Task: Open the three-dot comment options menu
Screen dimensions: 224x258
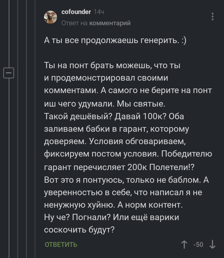Action: (213, 16)
